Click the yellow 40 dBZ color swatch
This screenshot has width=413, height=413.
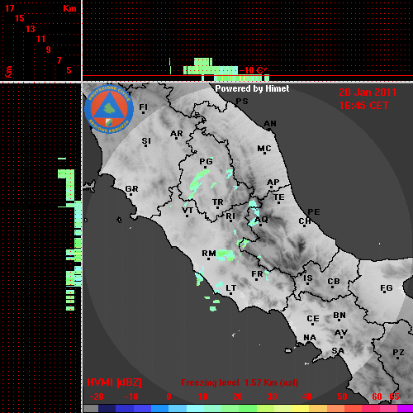click(x=300, y=408)
